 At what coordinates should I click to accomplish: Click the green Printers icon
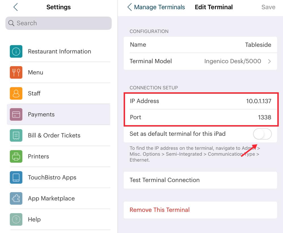point(16,156)
